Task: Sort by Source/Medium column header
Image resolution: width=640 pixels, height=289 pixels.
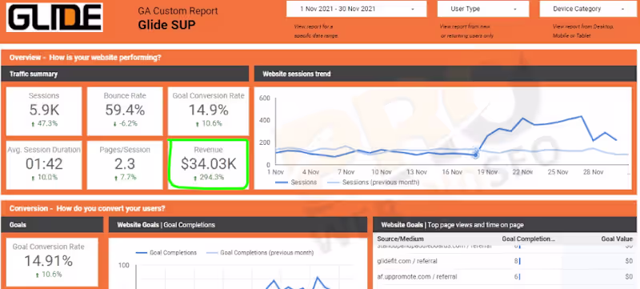Action: click(x=401, y=239)
